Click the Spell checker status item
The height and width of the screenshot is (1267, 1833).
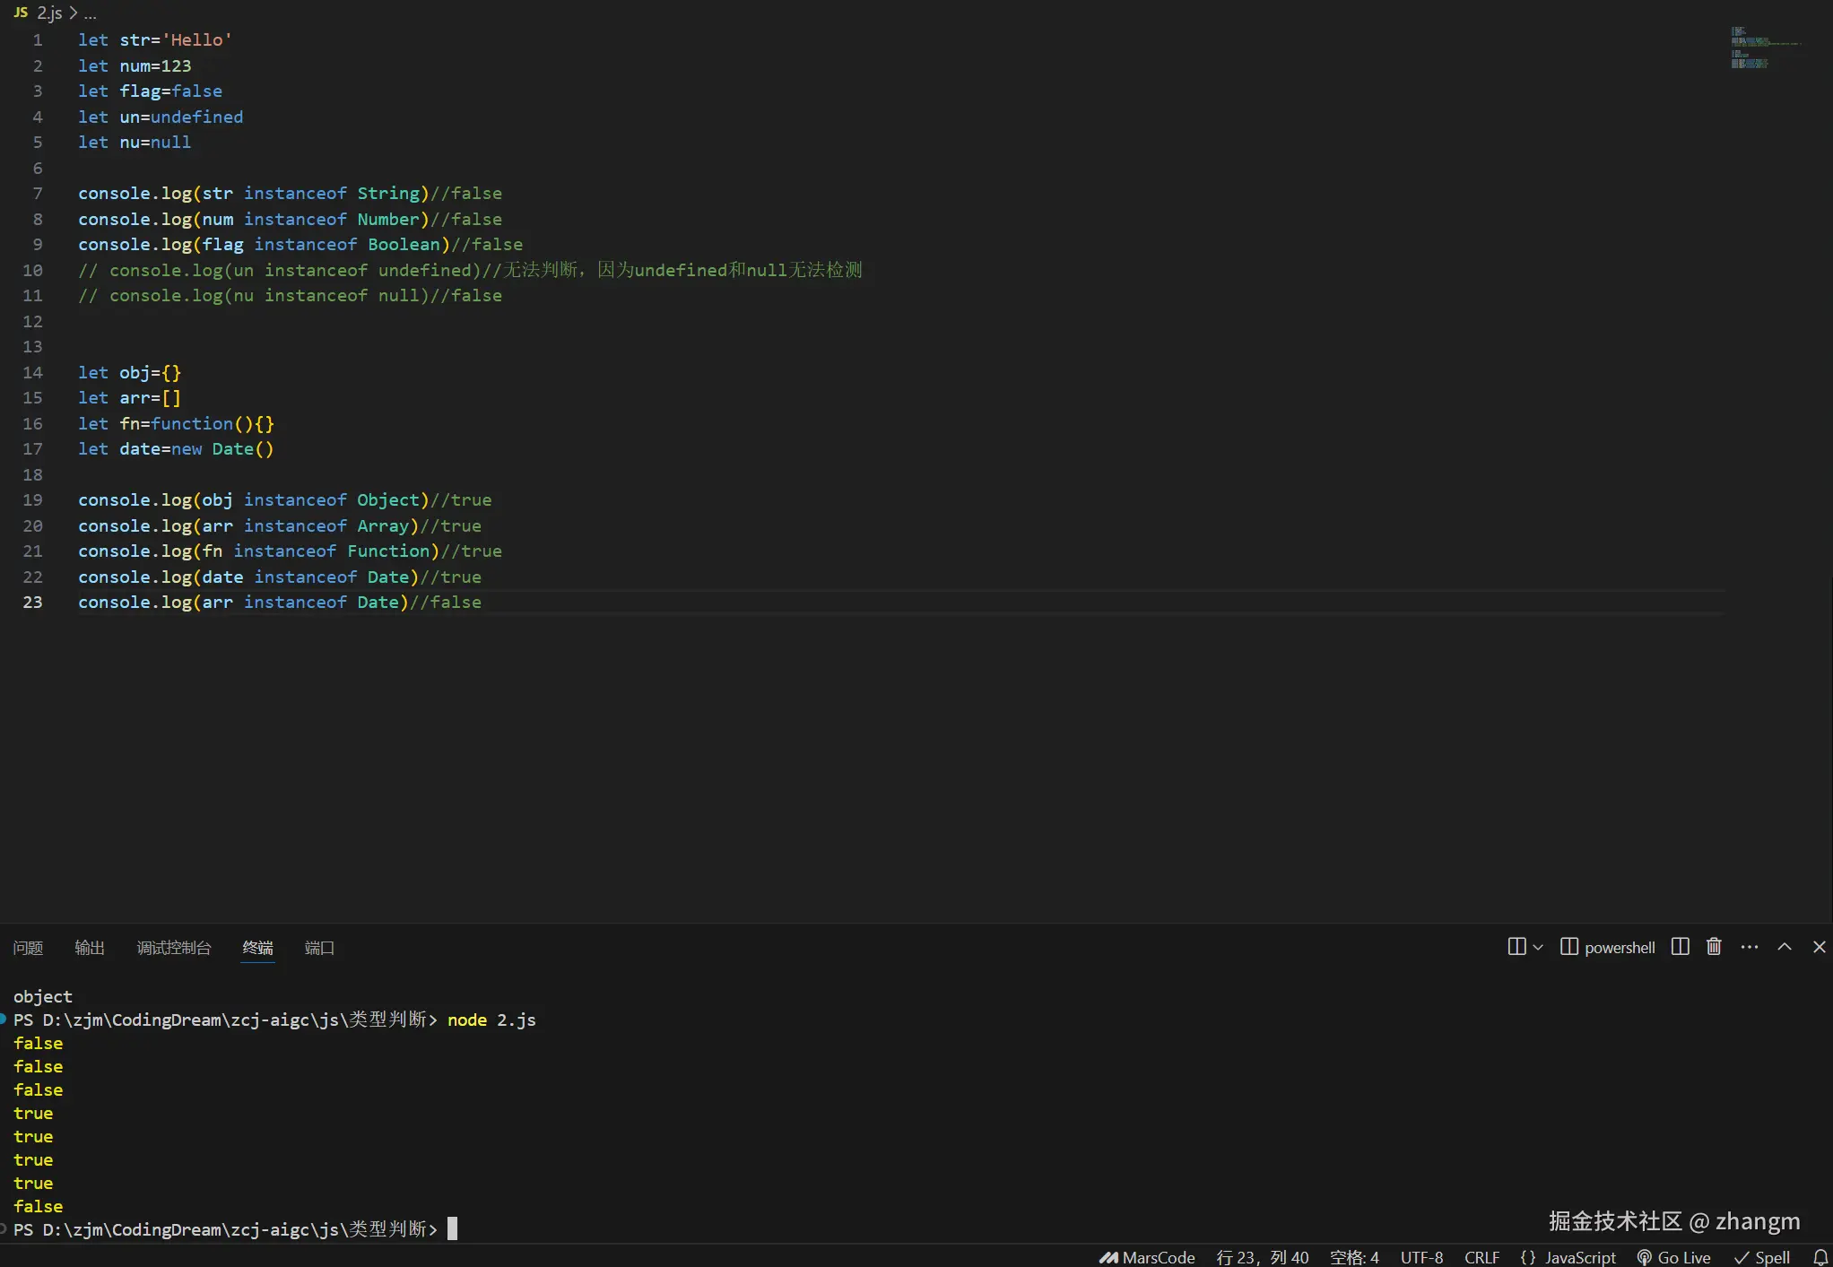coord(1763,1257)
